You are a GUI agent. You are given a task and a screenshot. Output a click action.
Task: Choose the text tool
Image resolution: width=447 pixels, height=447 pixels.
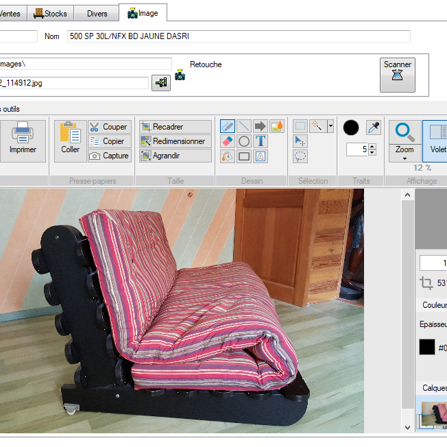point(261,141)
